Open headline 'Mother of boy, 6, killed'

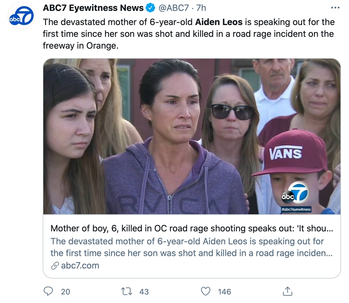point(192,228)
